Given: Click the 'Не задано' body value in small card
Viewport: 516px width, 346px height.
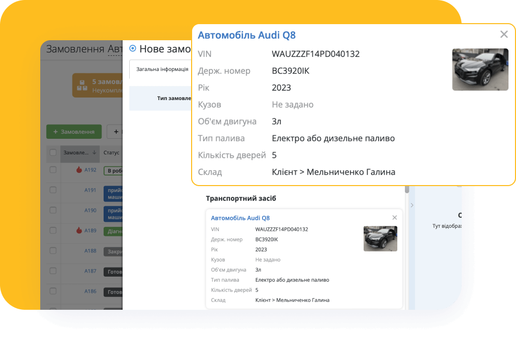Looking at the screenshot, I should coord(268,259).
